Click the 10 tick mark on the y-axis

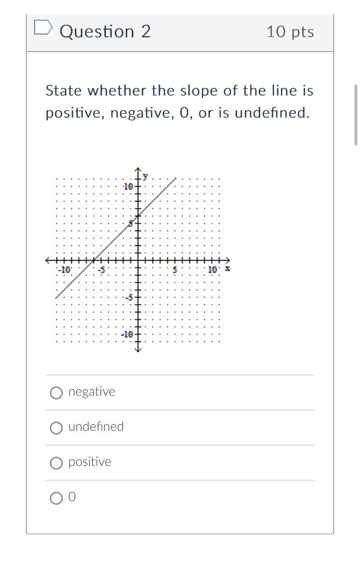(x=133, y=187)
